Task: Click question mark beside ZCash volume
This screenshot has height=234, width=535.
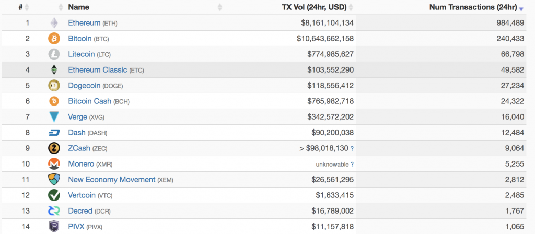Action: coord(352,148)
